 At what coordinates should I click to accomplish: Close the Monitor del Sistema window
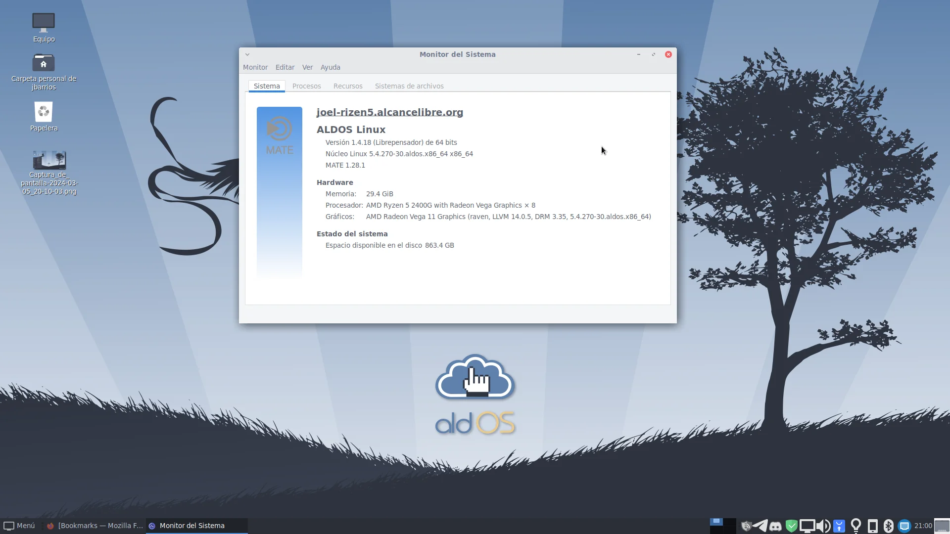tap(668, 54)
